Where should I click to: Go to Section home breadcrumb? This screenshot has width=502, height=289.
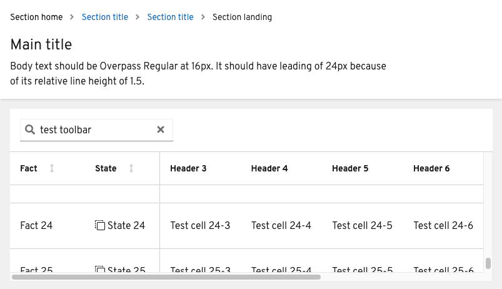(36, 17)
